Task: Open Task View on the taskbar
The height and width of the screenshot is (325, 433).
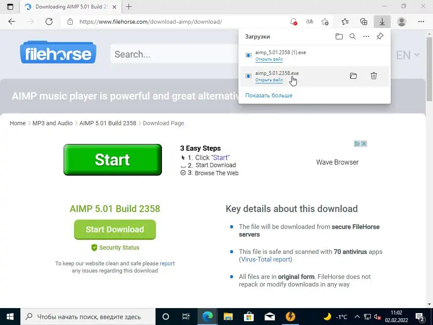Action: pos(186,317)
